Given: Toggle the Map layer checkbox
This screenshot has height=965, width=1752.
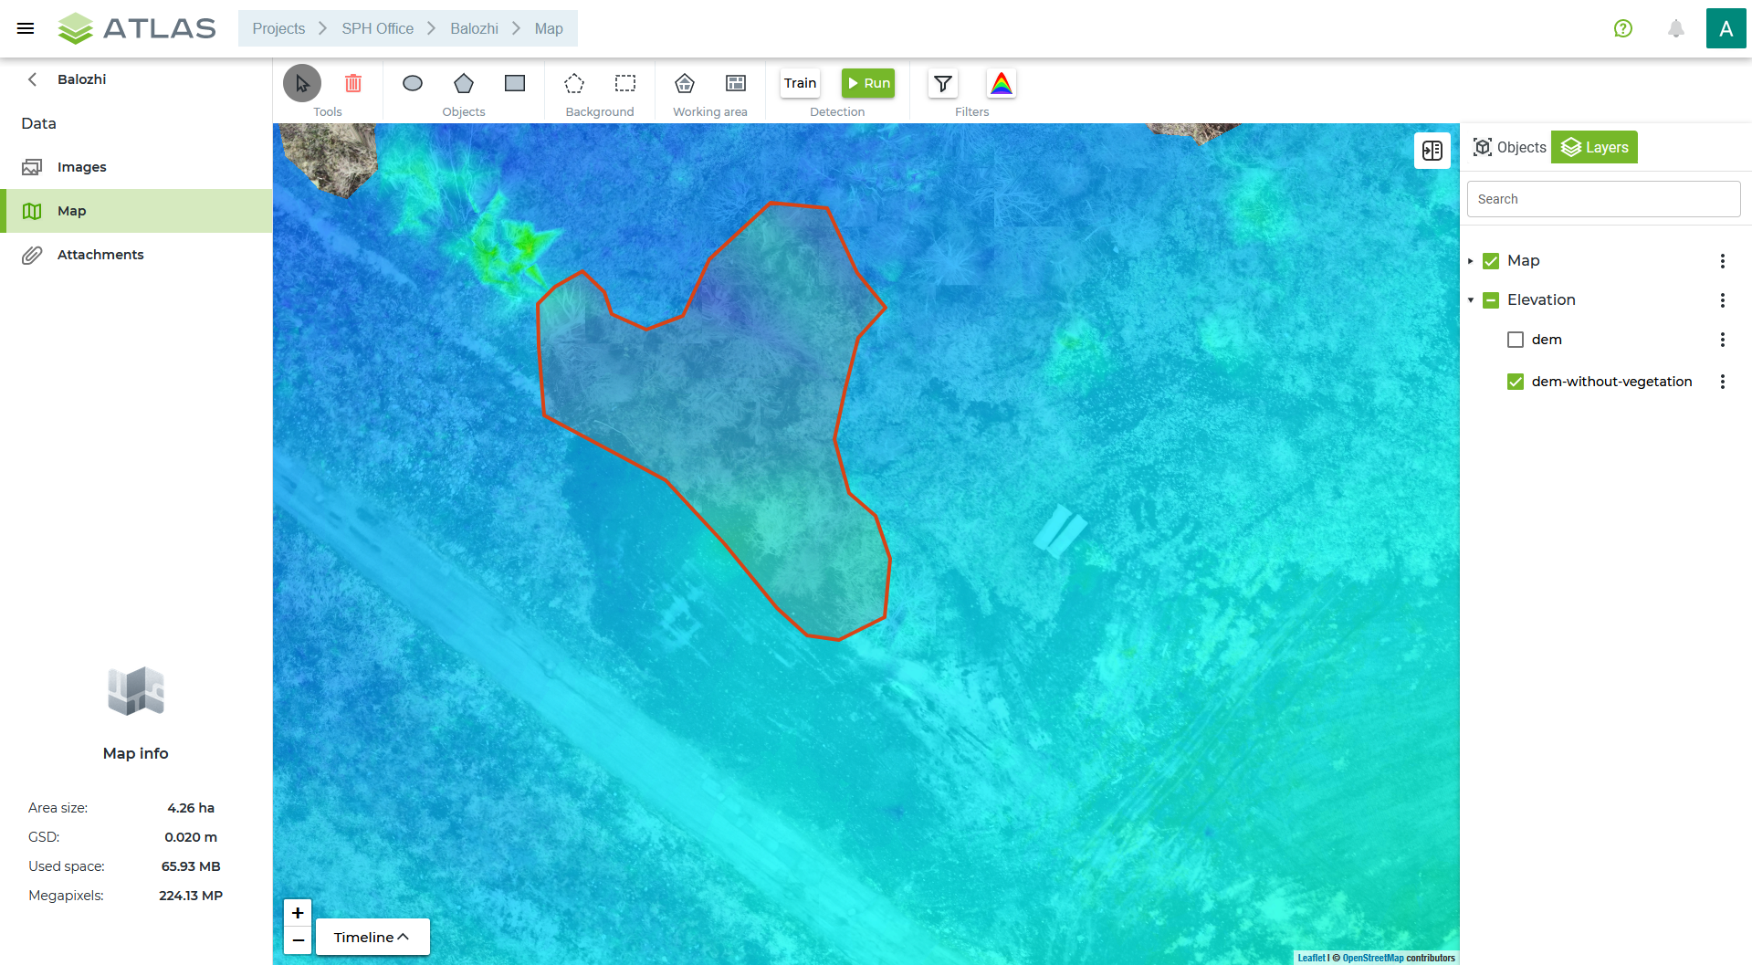Looking at the screenshot, I should coord(1491,261).
